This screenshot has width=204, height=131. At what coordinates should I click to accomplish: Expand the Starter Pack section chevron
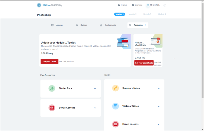pos(95,89)
